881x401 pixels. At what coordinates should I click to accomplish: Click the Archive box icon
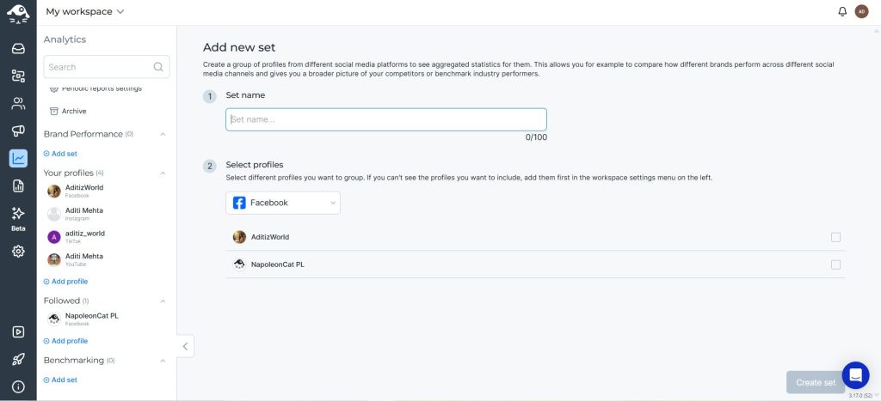pyautogui.click(x=54, y=111)
